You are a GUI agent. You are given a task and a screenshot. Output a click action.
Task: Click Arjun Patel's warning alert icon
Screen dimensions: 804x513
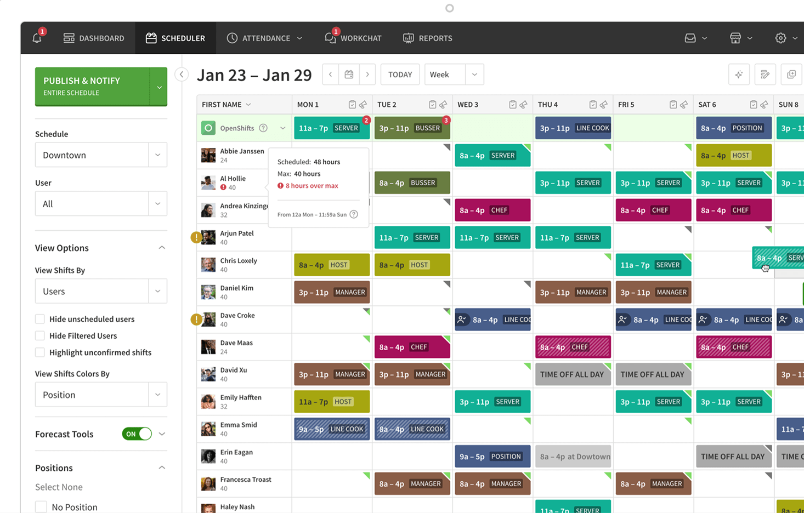pos(196,237)
